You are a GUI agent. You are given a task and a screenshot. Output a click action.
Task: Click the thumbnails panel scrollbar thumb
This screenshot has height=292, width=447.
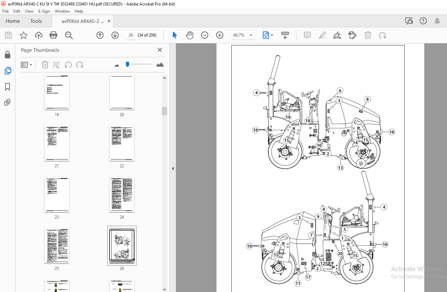click(x=164, y=111)
